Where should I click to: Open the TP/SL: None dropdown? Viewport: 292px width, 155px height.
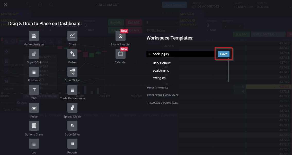click(161, 30)
